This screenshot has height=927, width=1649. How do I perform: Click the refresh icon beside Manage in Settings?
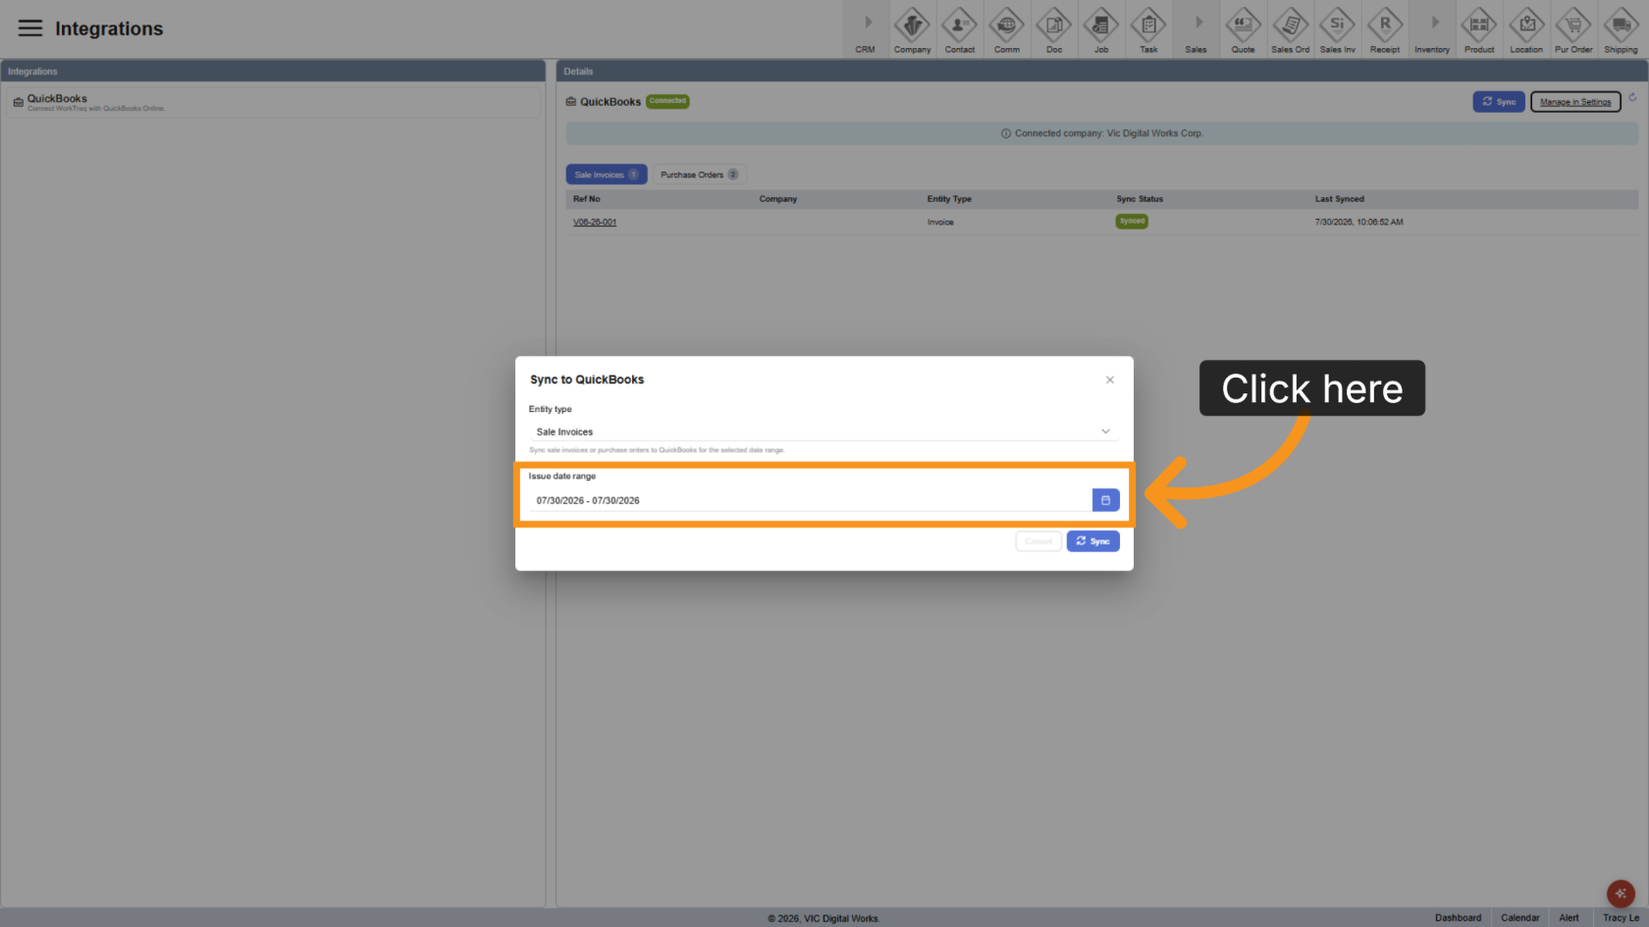click(x=1632, y=97)
